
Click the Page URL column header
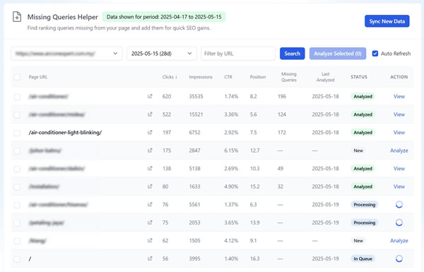point(38,77)
